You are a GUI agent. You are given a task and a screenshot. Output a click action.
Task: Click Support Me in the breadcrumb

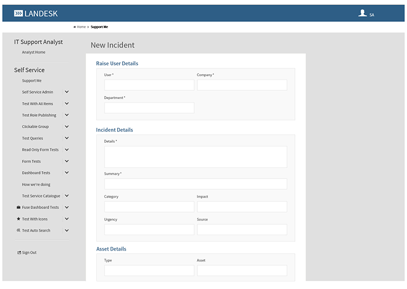[99, 27]
